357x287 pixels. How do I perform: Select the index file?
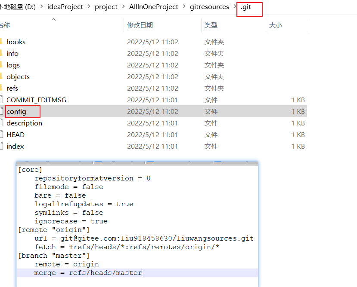point(15,147)
